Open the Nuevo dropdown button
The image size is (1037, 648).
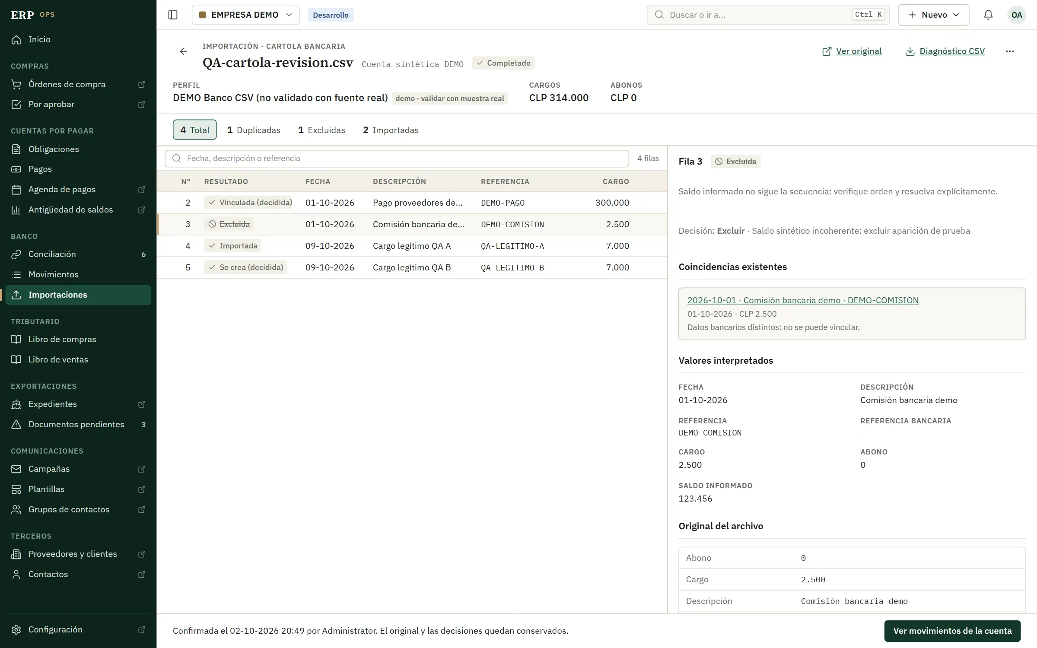click(x=933, y=15)
